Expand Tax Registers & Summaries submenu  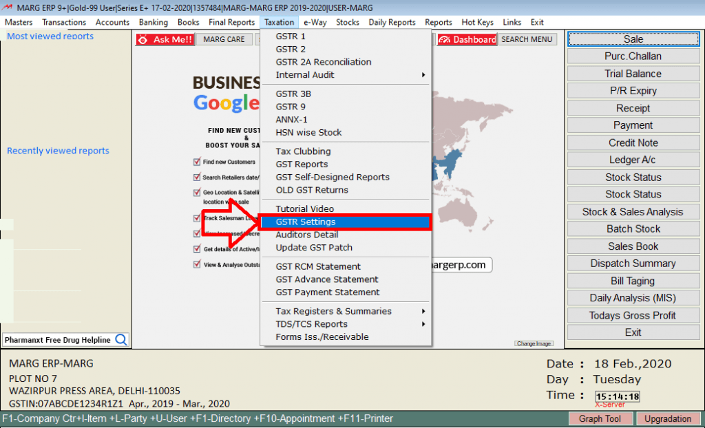point(346,311)
